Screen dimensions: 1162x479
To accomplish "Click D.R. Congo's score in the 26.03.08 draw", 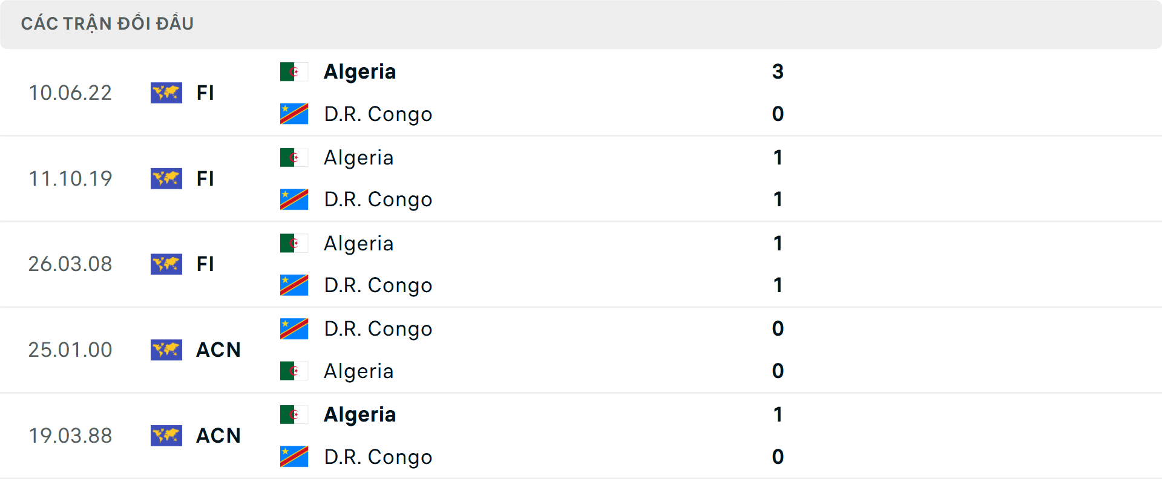I will [778, 285].
